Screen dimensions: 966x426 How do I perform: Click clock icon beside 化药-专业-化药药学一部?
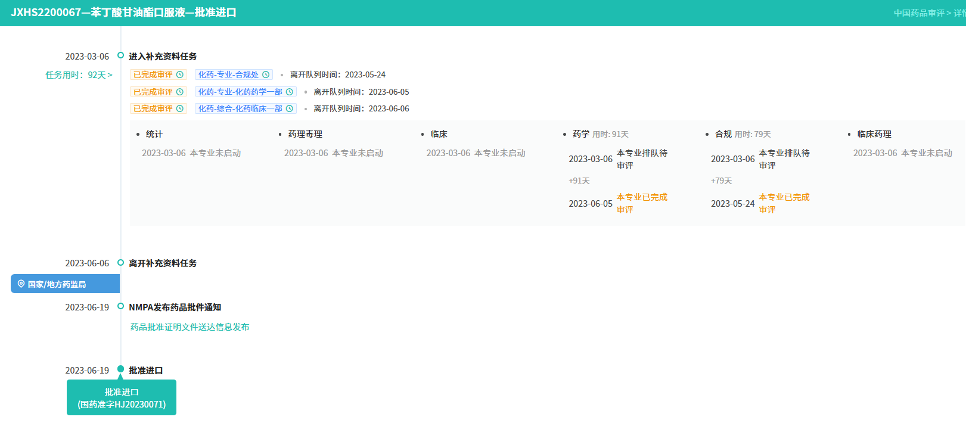coord(289,92)
